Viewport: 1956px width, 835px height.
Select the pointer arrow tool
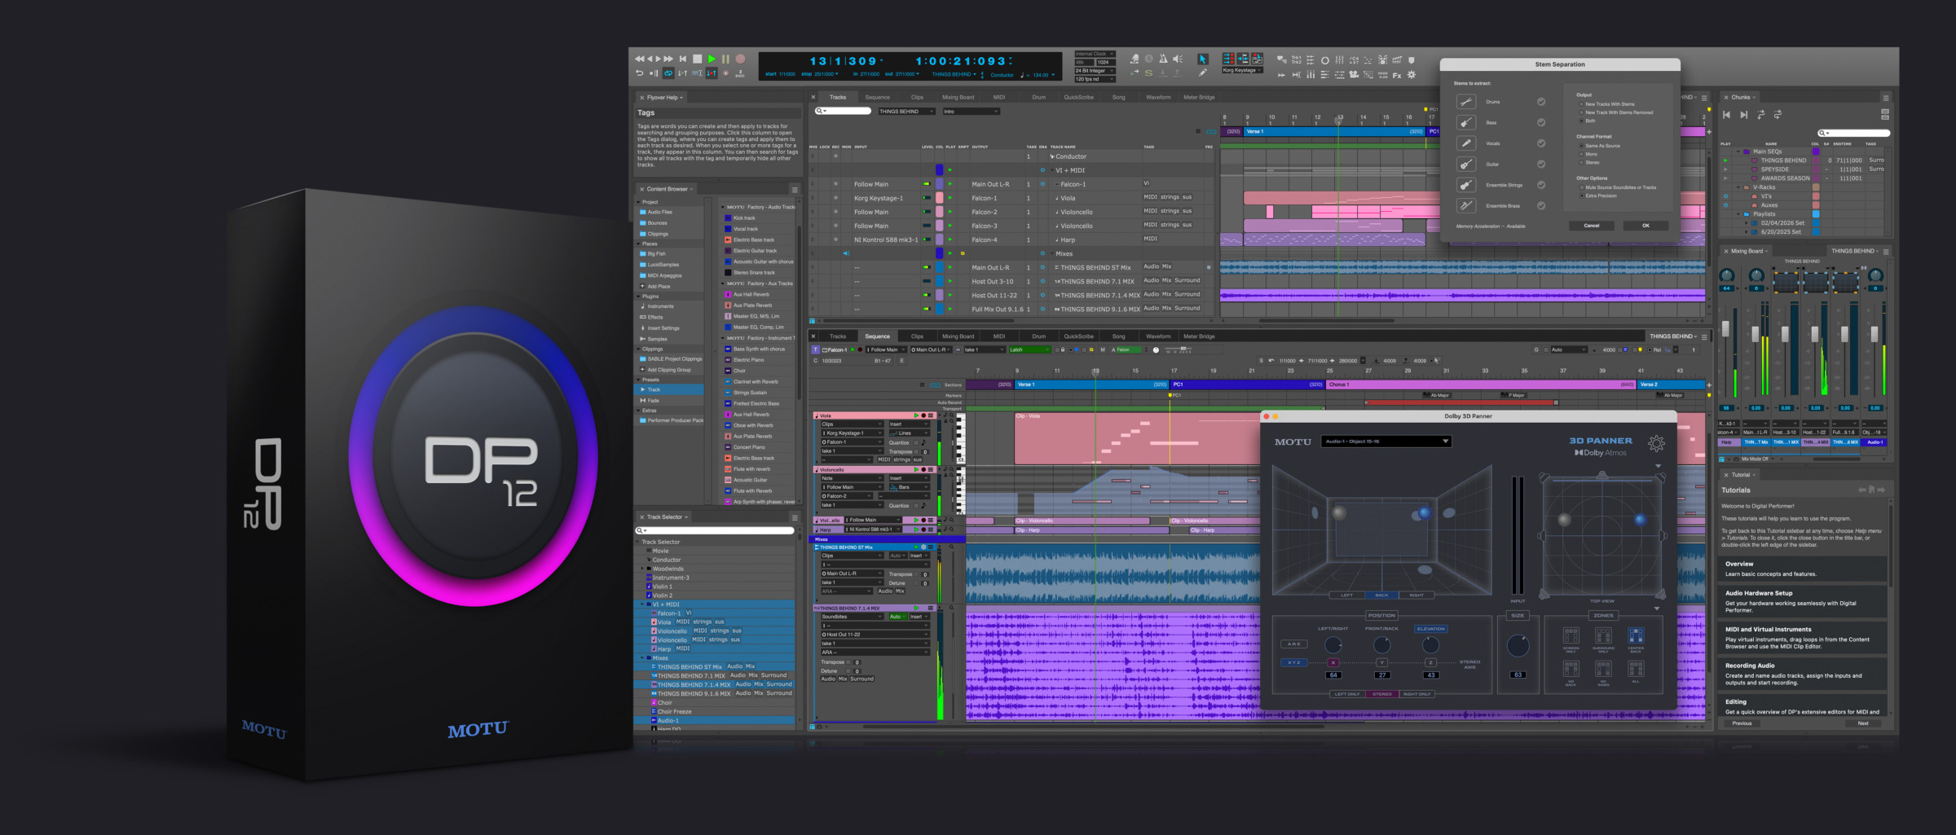tap(1202, 59)
